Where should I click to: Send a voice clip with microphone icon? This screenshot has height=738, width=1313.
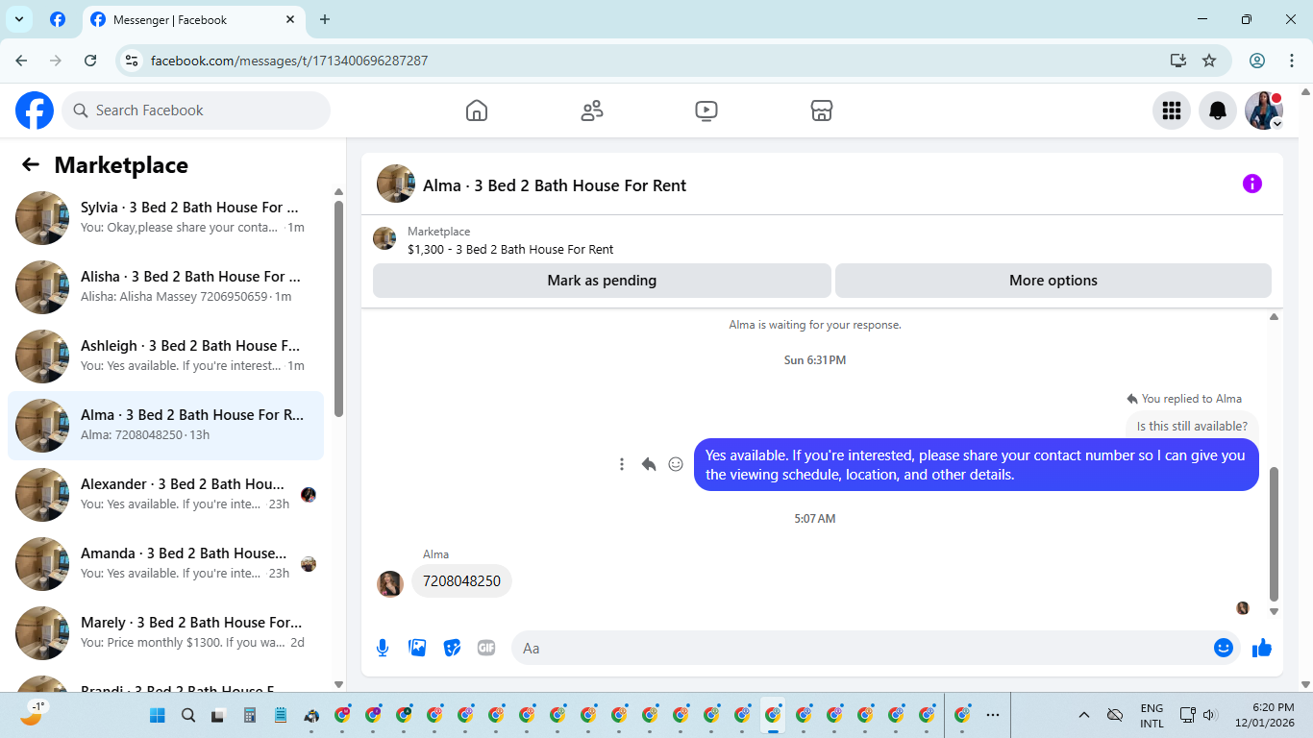[383, 648]
